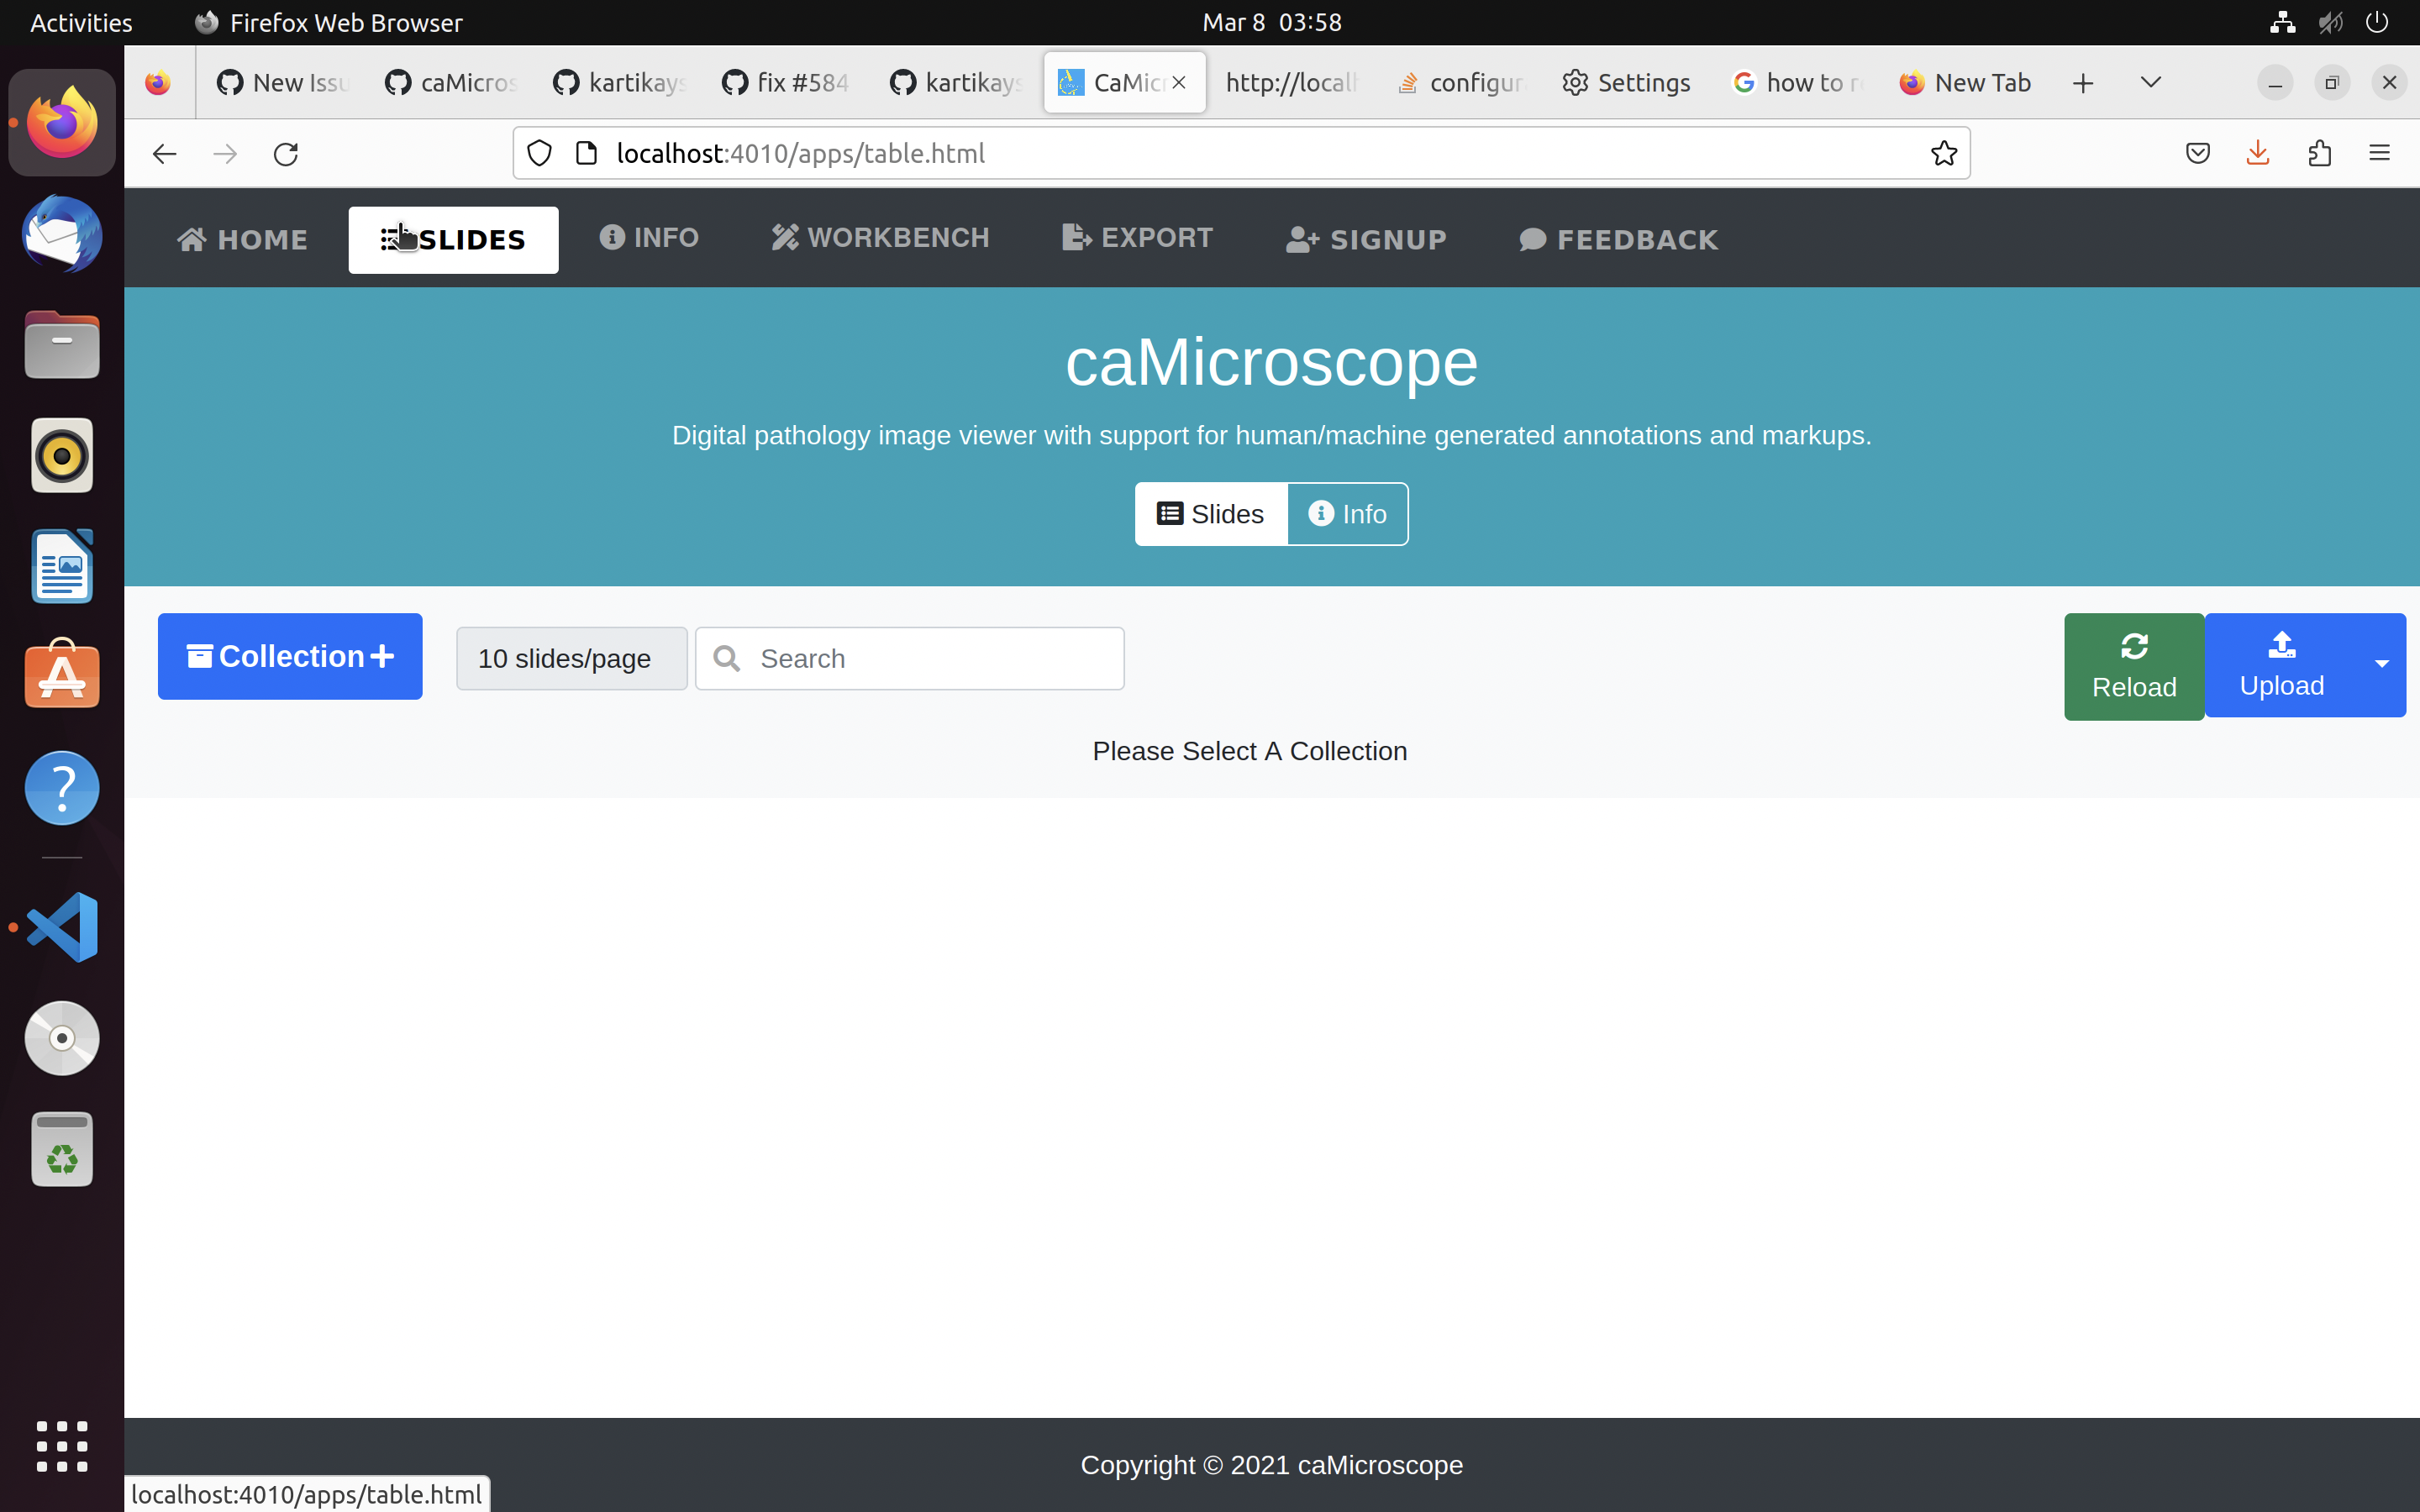Screen dimensions: 2420x1512
Task: Open the Workbench section
Action: point(879,238)
